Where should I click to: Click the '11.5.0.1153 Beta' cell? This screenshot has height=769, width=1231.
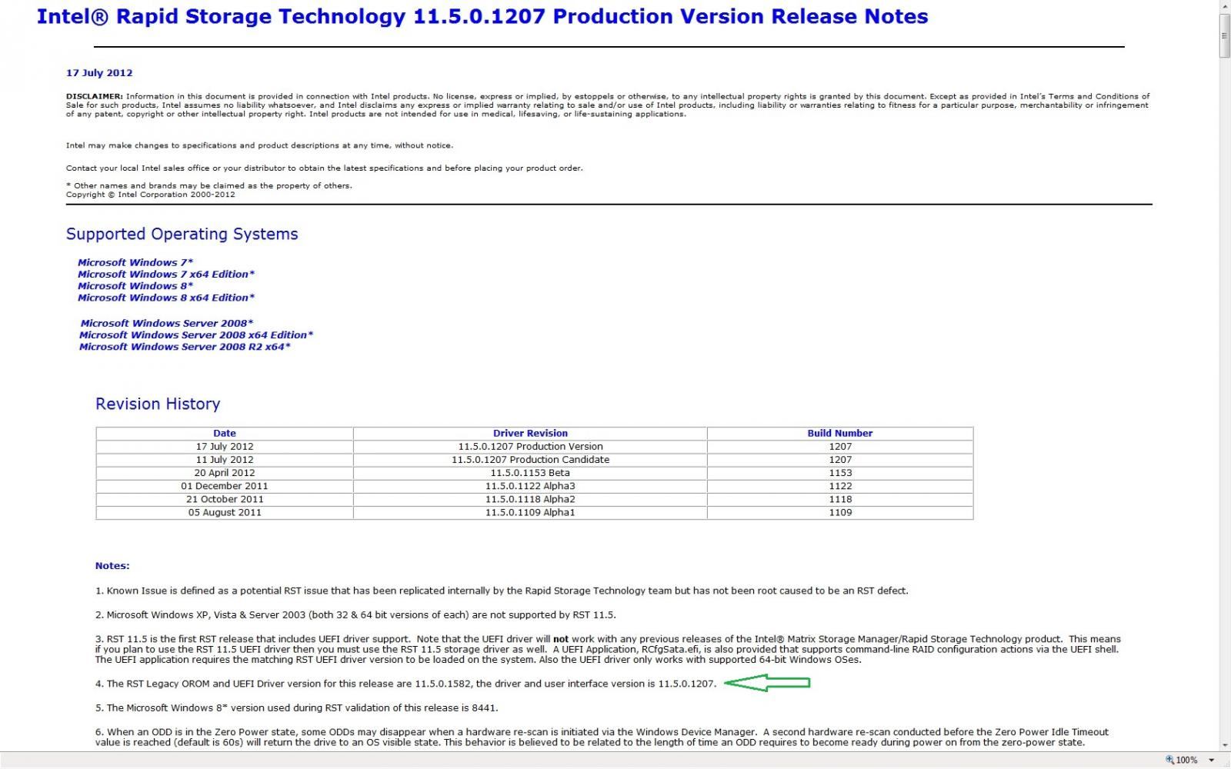tap(530, 473)
